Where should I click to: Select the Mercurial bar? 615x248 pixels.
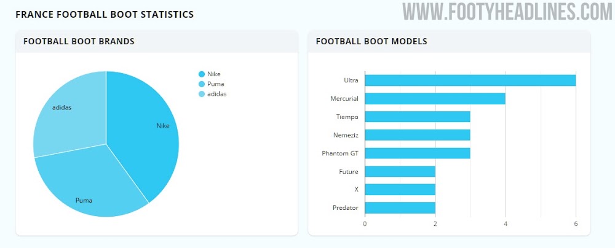click(435, 98)
